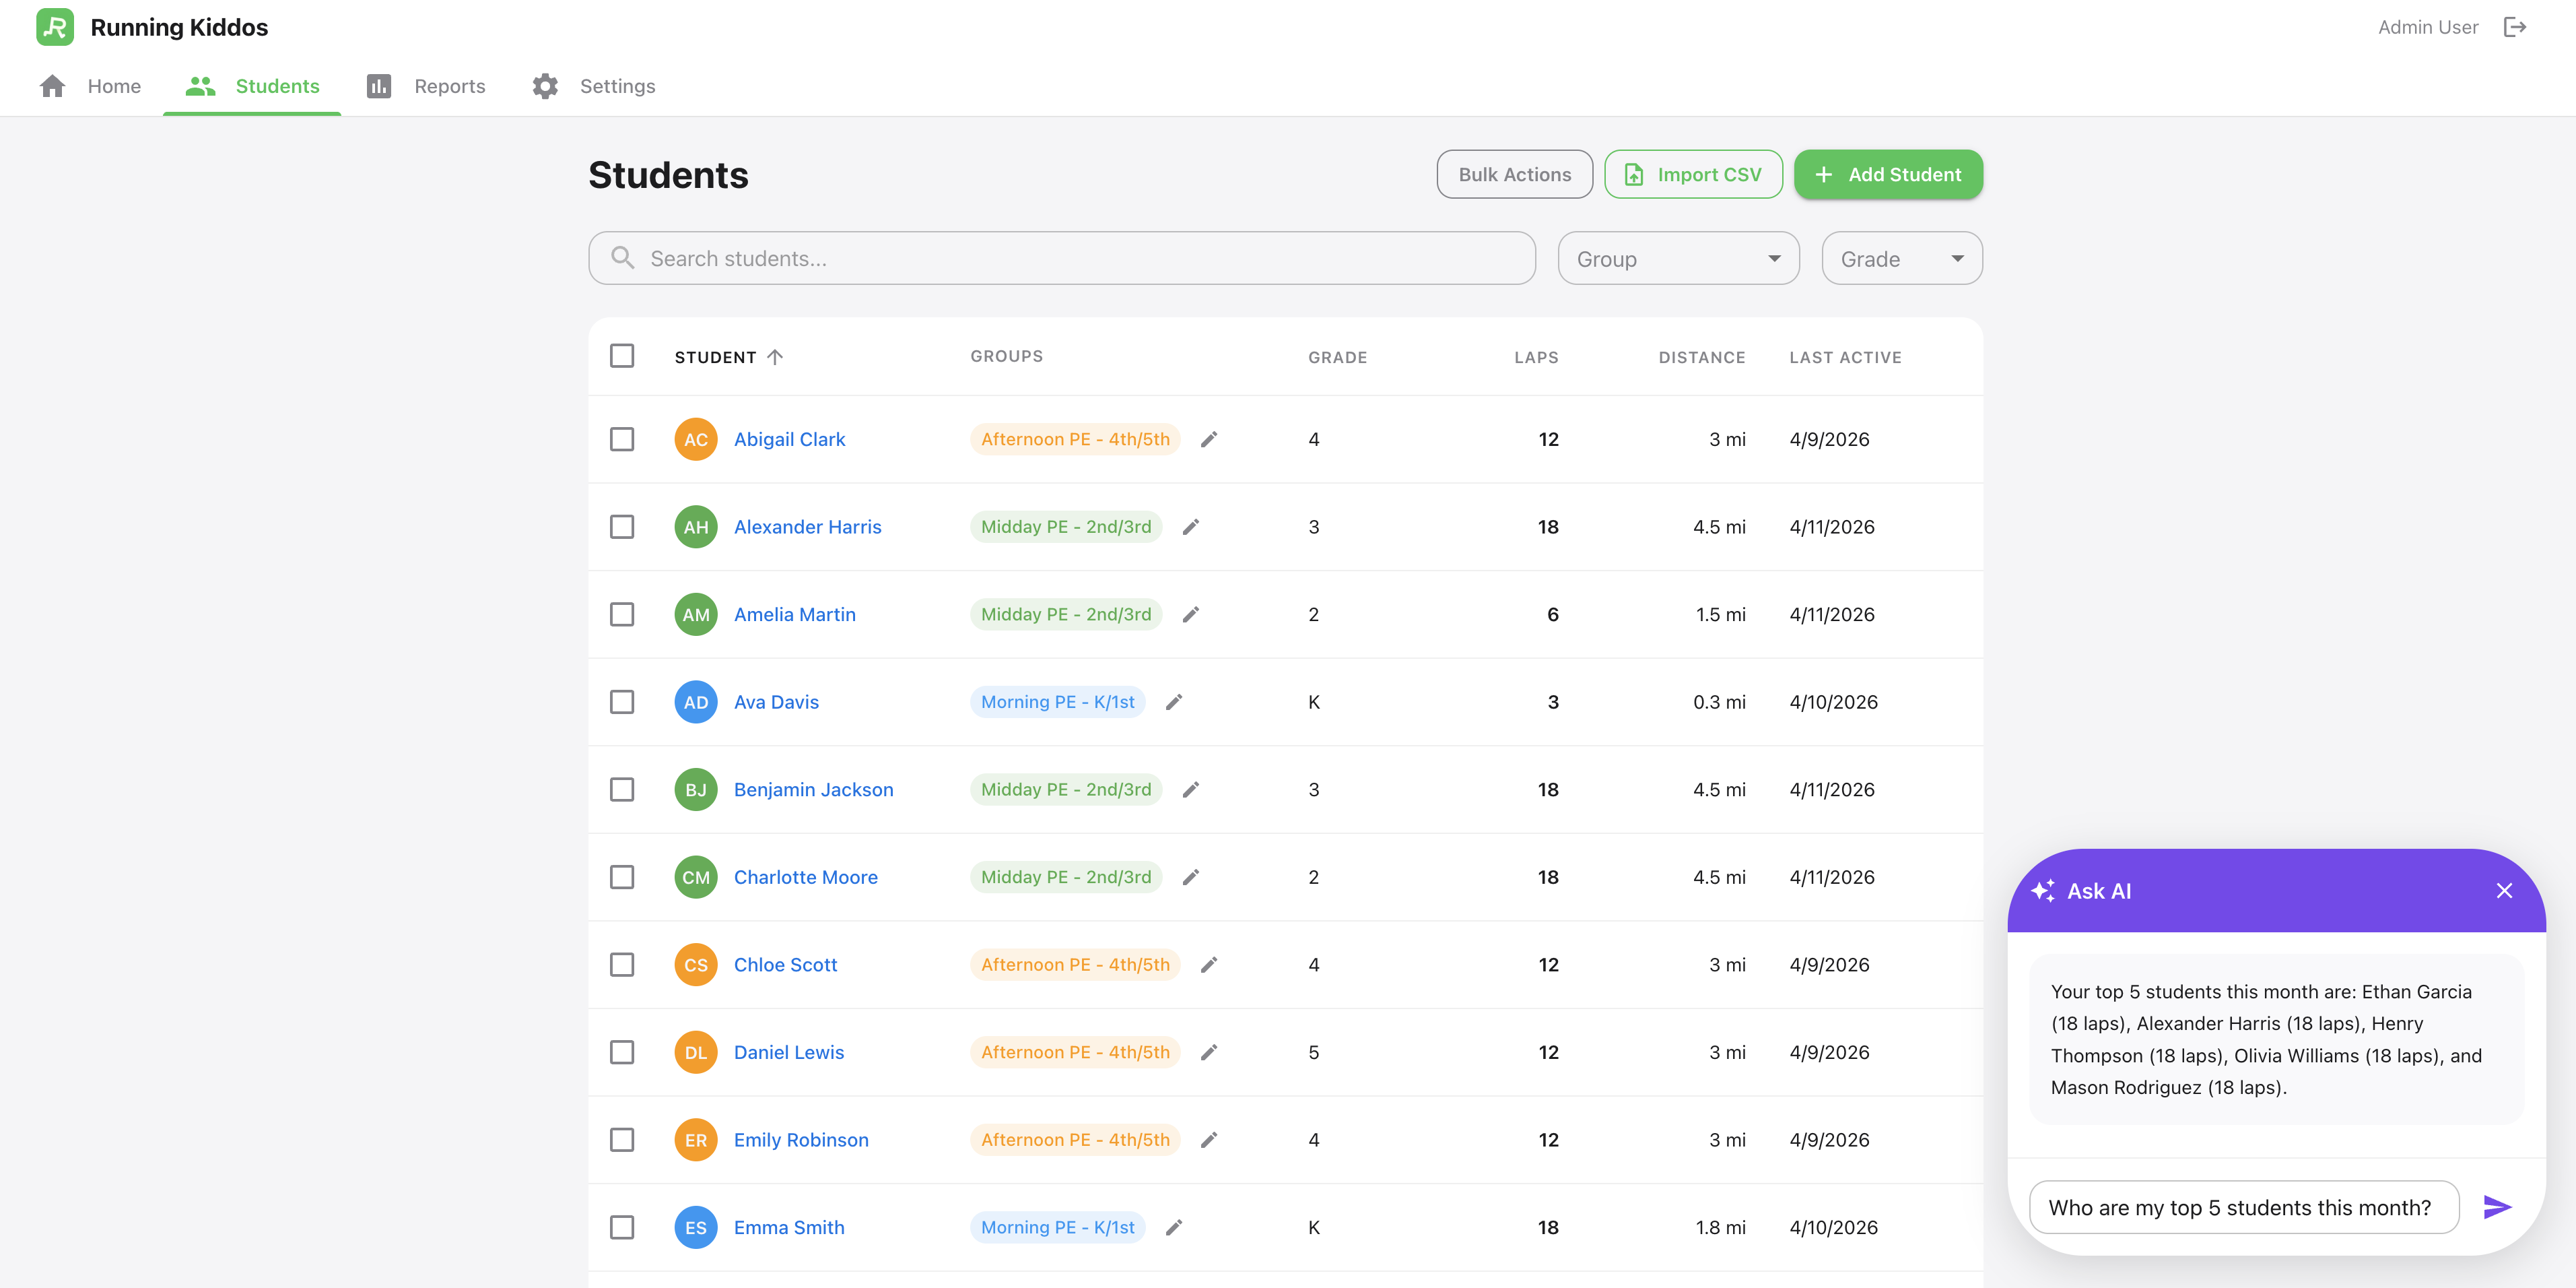Click the Running Kiddos app logo
Viewport: 2576px width, 1288px height.
54,27
